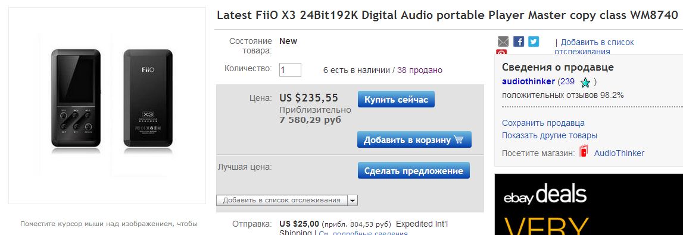Visit the AudioThinker store link
The width and height of the screenshot is (683, 235).
tap(619, 153)
